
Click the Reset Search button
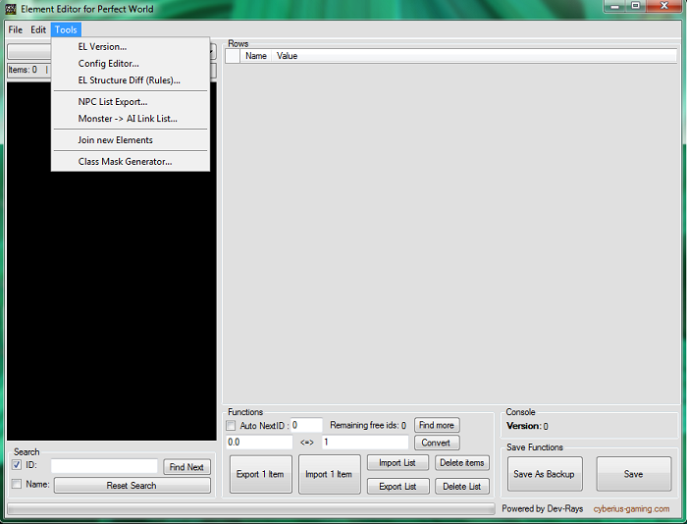point(132,486)
